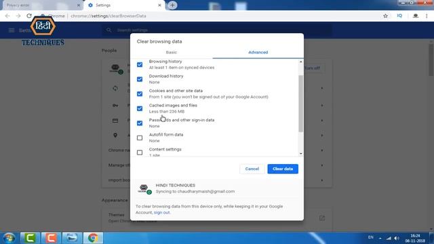The image size is (434, 244).
Task: Close the Settings tab
Action: point(159,5)
